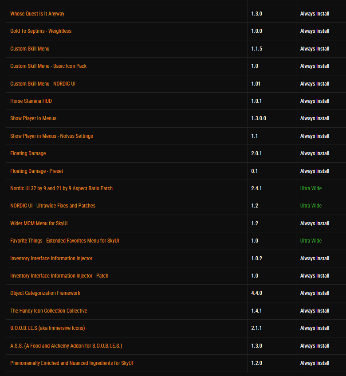
Task: Select version 1.0.1 of Horse Stamina HUD
Action: point(256,101)
